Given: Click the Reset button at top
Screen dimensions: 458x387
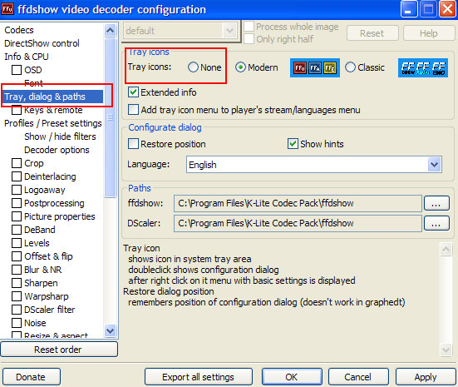Looking at the screenshot, I should pos(372,33).
